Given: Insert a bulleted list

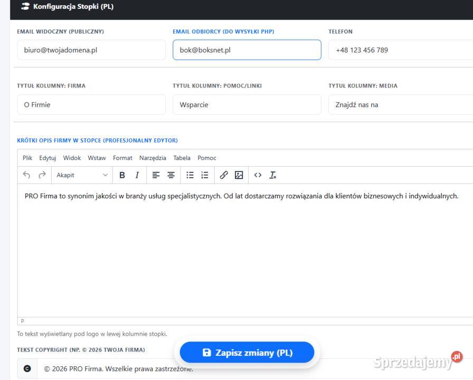Looking at the screenshot, I should point(190,175).
